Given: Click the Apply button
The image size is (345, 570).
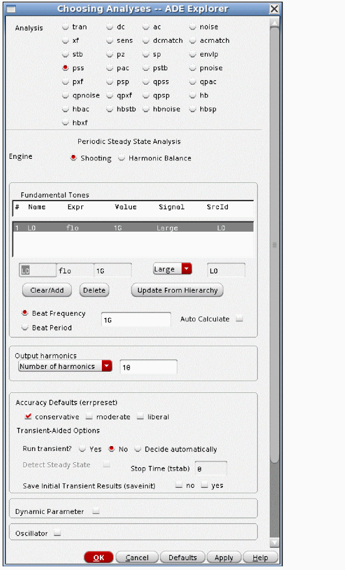Looking at the screenshot, I should pos(224,557).
